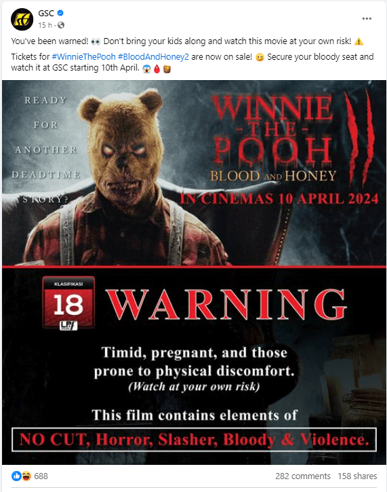The image size is (387, 492).
Task: Open the three-dot post options menu
Action: [x=367, y=19]
